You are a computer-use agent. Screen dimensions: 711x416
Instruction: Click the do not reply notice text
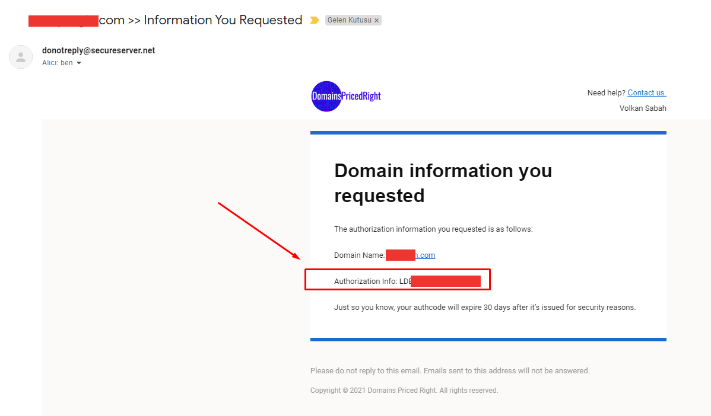[450, 371]
